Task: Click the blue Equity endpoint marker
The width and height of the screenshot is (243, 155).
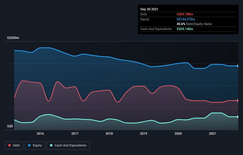Action: click(x=238, y=66)
